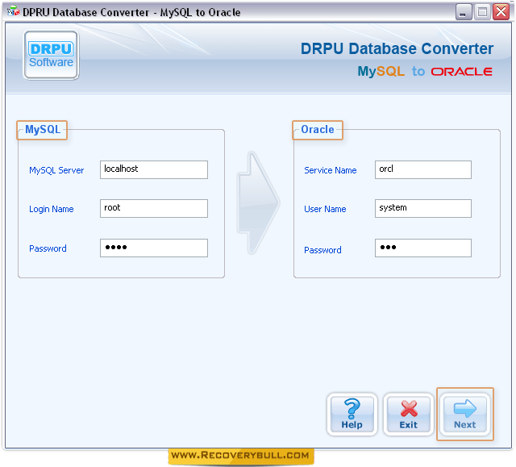Select the Oracle Password input field
This screenshot has height=467, width=516.
click(x=422, y=248)
